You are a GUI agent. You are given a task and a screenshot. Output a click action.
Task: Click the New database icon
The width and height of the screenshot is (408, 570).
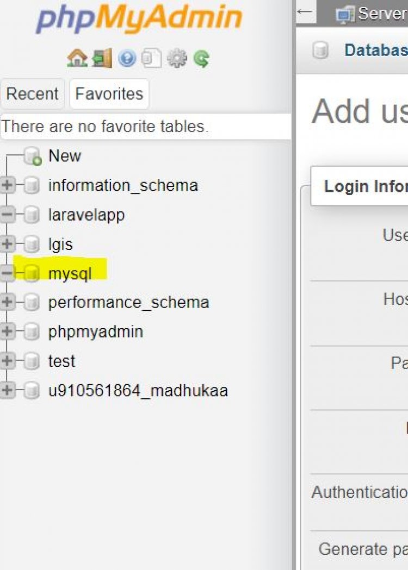(x=33, y=156)
